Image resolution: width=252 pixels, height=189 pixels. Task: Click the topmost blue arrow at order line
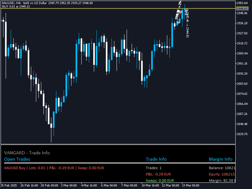tap(186, 10)
